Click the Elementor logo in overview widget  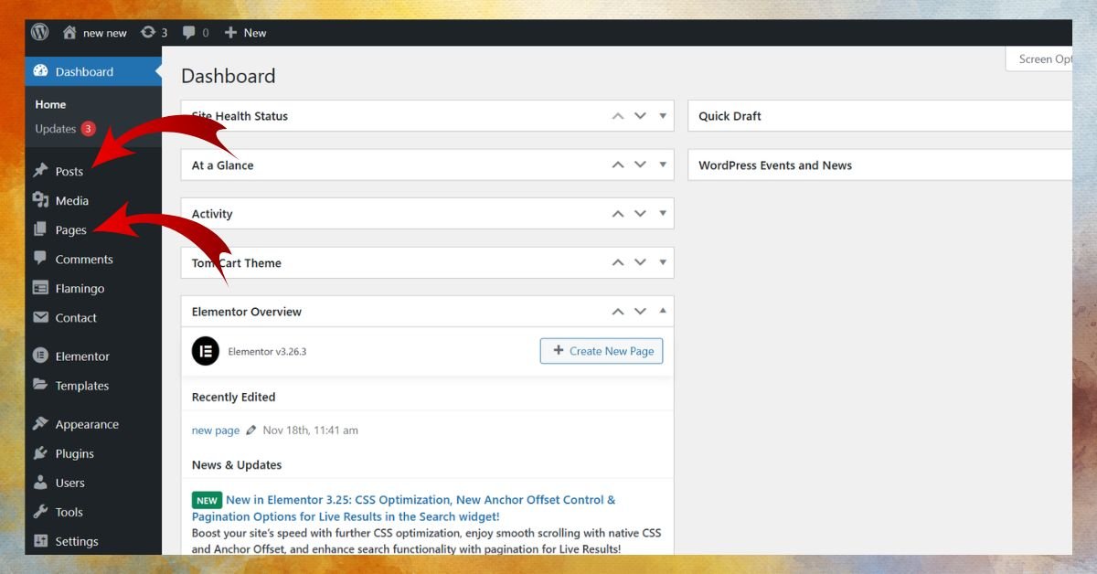(x=206, y=351)
